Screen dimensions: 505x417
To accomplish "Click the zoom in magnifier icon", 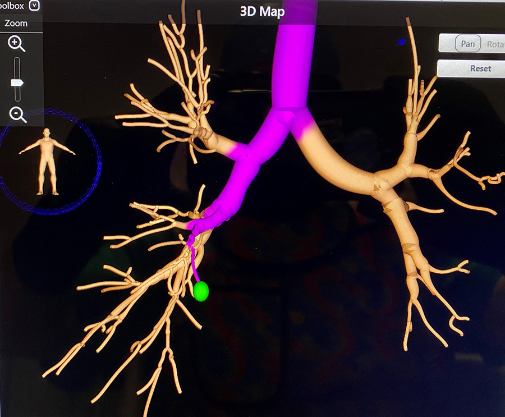I will pyautogui.click(x=16, y=43).
